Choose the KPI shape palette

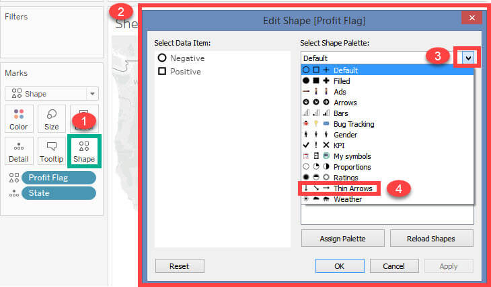click(x=341, y=146)
